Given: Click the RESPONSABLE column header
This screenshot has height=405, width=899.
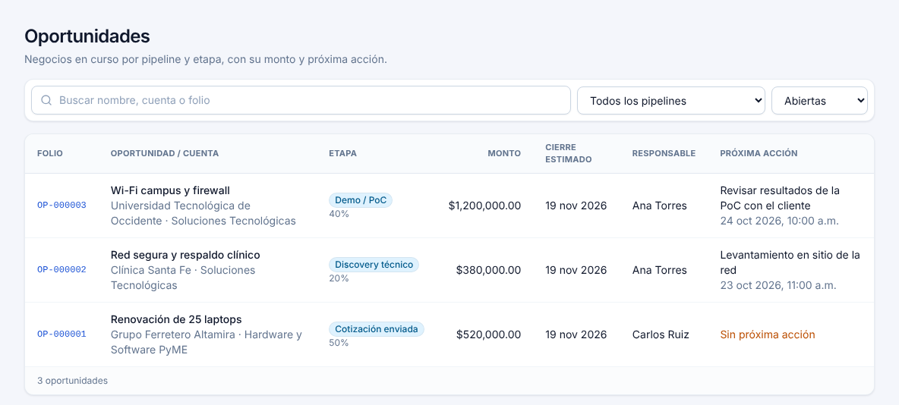Looking at the screenshot, I should pos(664,153).
